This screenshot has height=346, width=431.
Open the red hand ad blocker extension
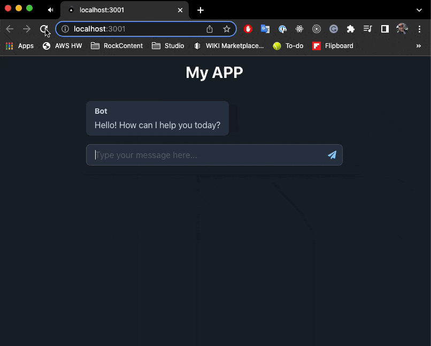[248, 29]
